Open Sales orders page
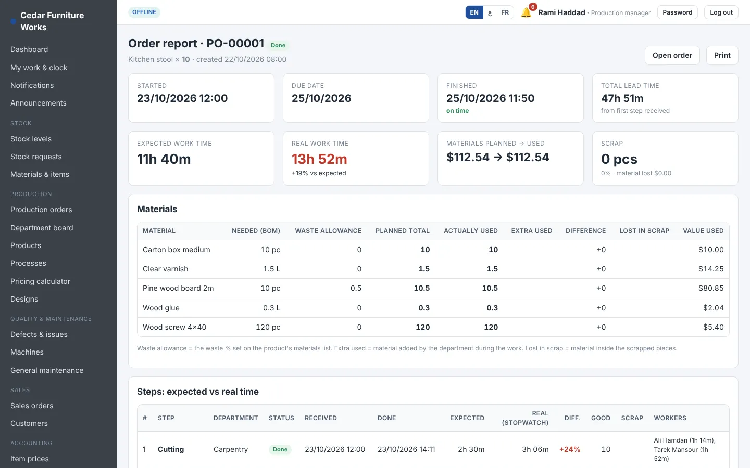 32,406
